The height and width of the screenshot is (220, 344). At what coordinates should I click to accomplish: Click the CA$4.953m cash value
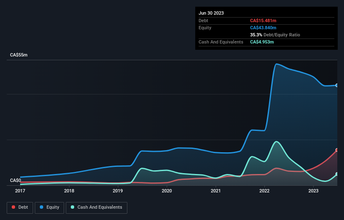coord(262,42)
